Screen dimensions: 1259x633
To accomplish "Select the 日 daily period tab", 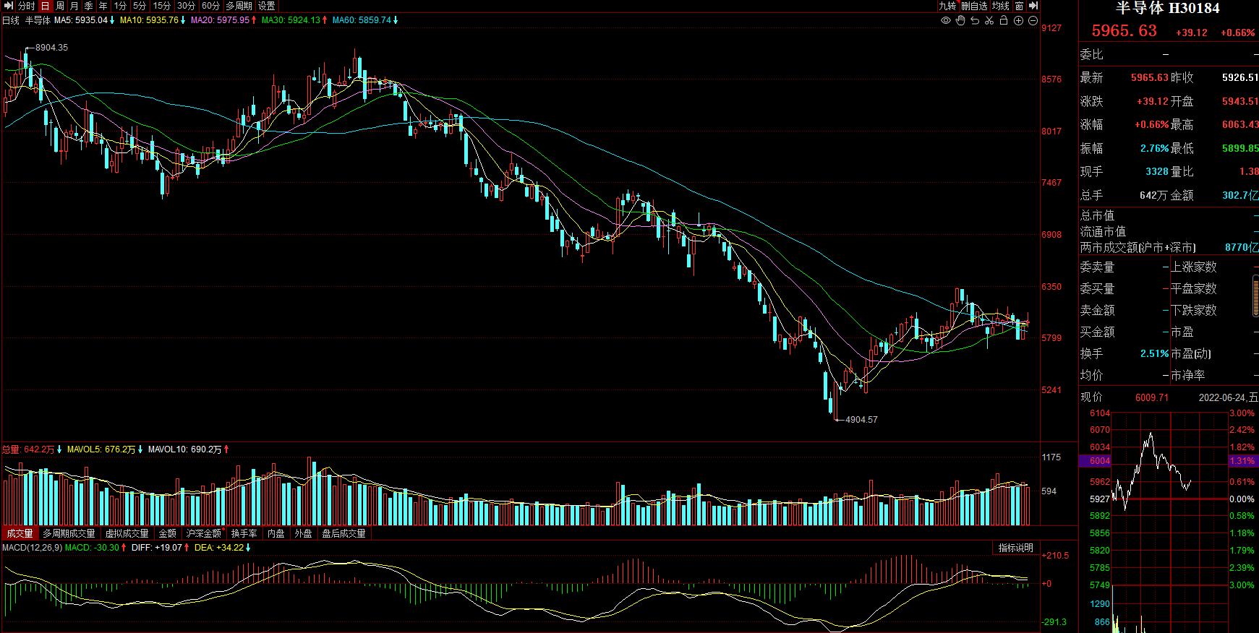I will pyautogui.click(x=45, y=6).
